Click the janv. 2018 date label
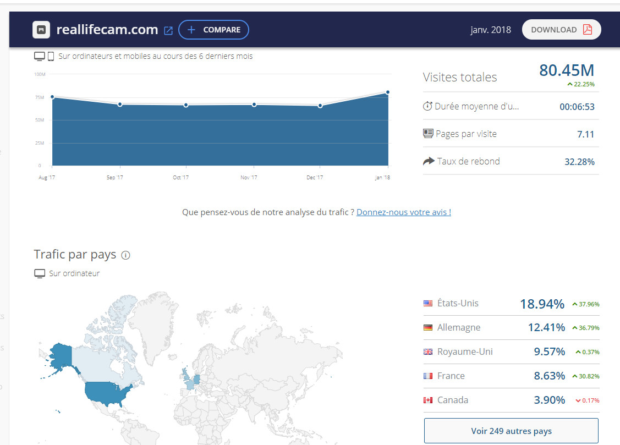This screenshot has width=620, height=445. [x=491, y=30]
